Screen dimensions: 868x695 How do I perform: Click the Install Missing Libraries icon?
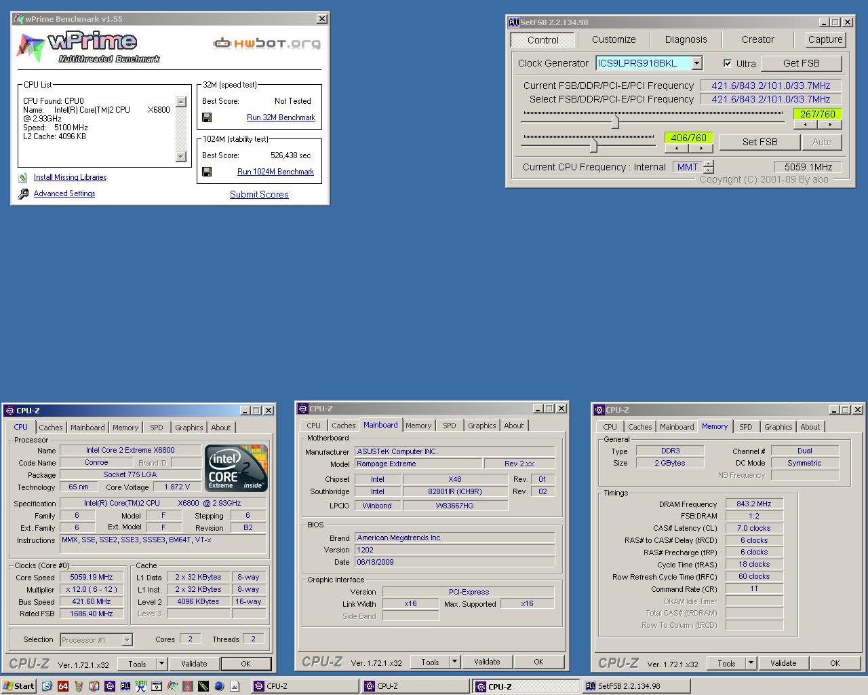click(23, 178)
